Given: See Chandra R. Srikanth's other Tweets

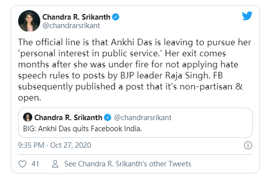Looking at the screenshot, I should click(x=128, y=164).
